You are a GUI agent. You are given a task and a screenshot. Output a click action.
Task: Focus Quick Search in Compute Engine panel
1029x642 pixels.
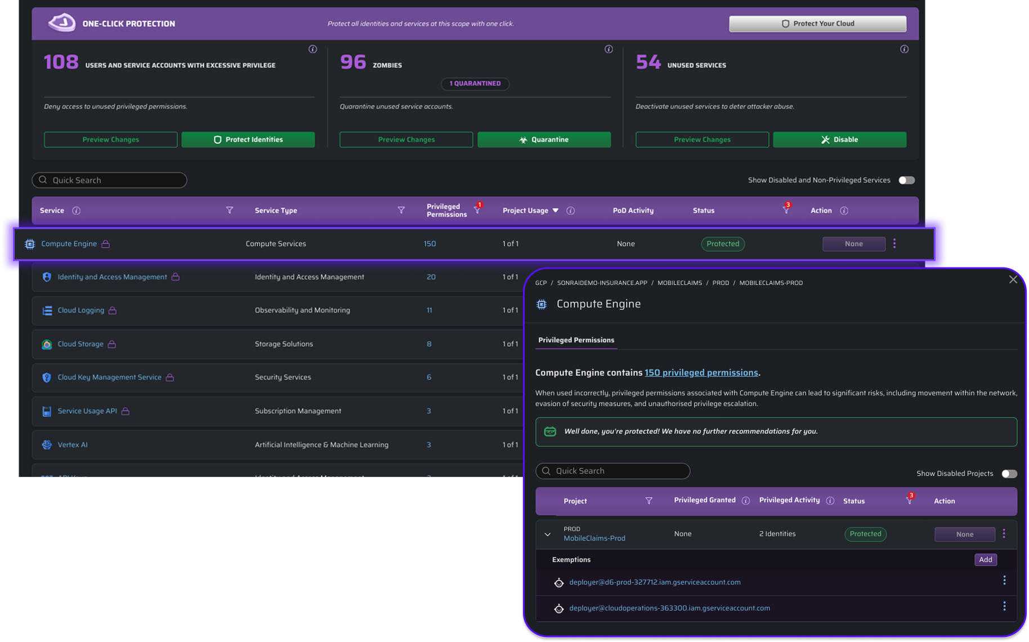[612, 471]
